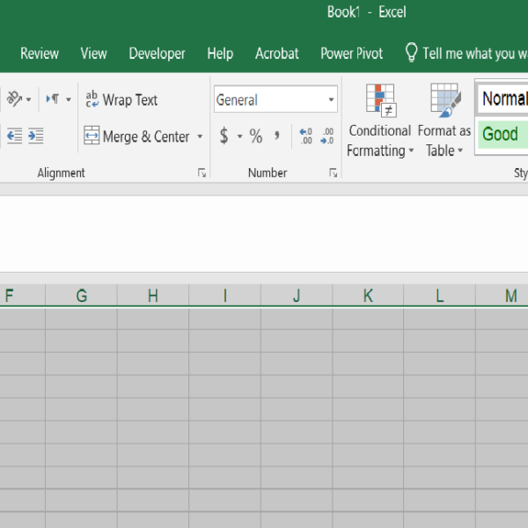528x528 pixels.
Task: Open the General number format combo box
Action: (275, 99)
